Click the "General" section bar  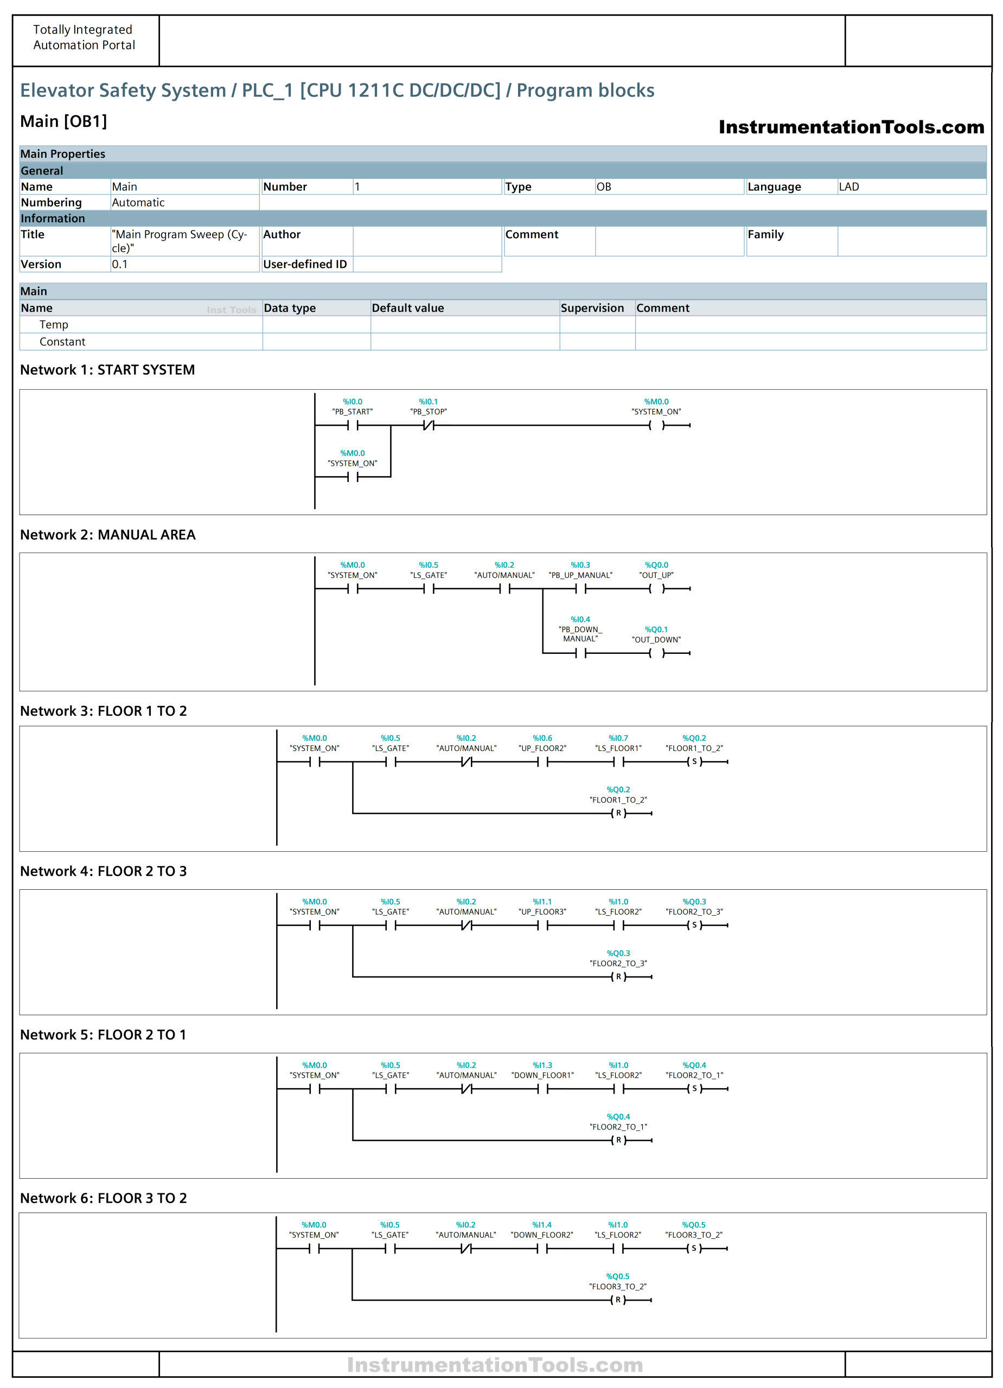pyautogui.click(x=502, y=170)
